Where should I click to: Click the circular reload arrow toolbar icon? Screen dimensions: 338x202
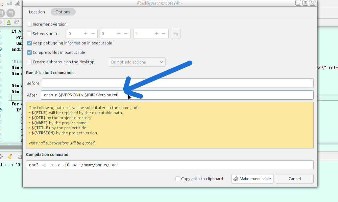[x=16, y=22]
